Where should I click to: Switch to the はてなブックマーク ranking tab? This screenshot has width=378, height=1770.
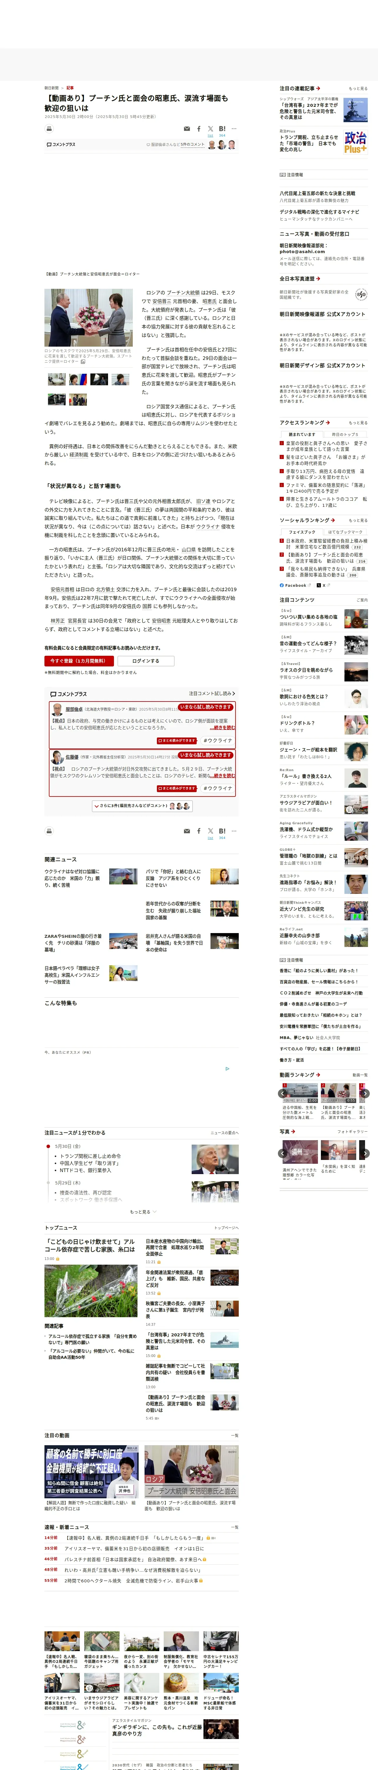tap(345, 532)
